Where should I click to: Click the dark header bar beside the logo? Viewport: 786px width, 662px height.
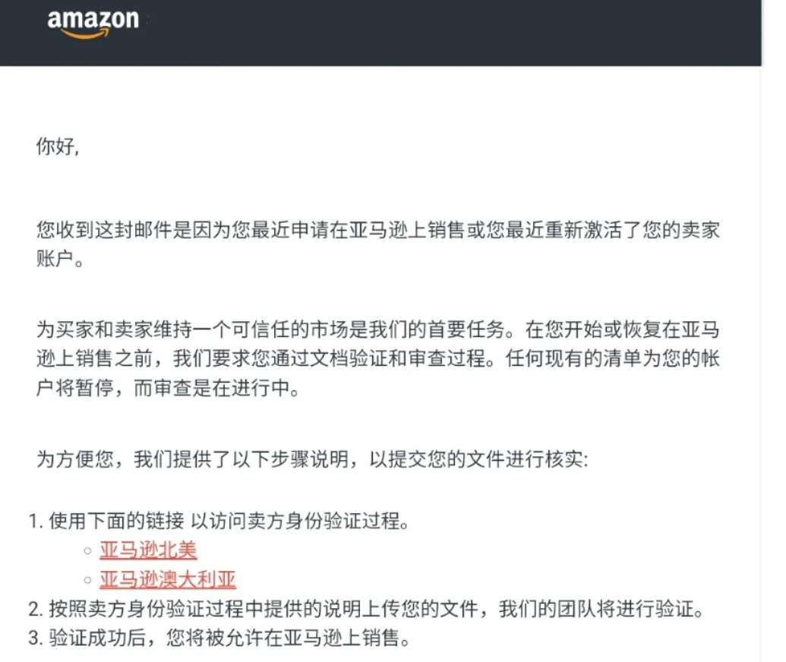point(456,32)
